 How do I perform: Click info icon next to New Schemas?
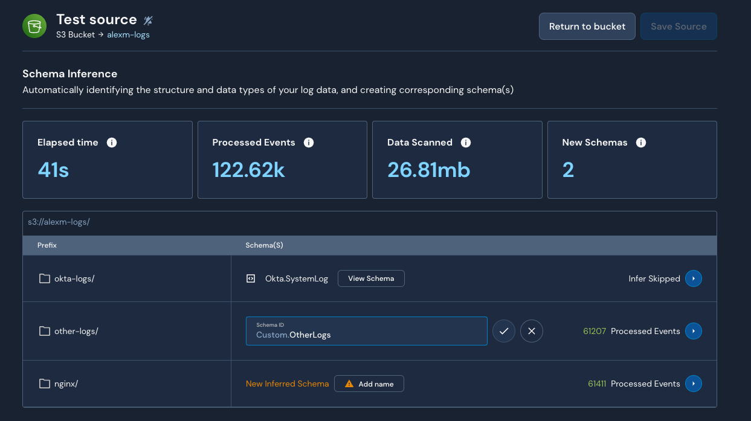click(x=641, y=143)
